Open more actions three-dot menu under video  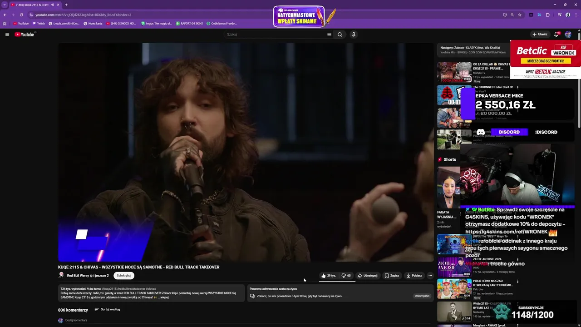click(x=430, y=276)
